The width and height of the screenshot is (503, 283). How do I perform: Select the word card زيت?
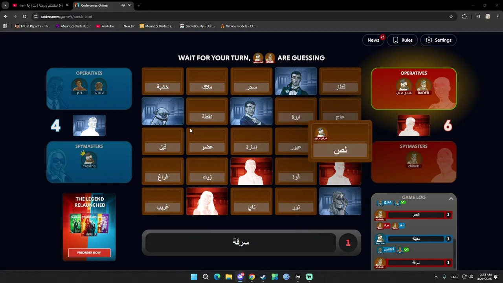[207, 172]
